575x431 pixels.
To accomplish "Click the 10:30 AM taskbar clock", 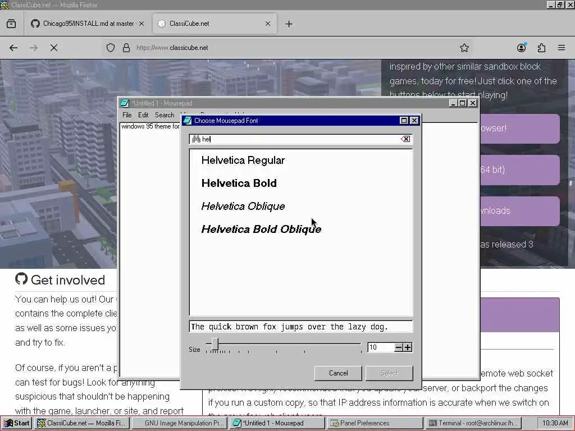I will tap(555, 423).
